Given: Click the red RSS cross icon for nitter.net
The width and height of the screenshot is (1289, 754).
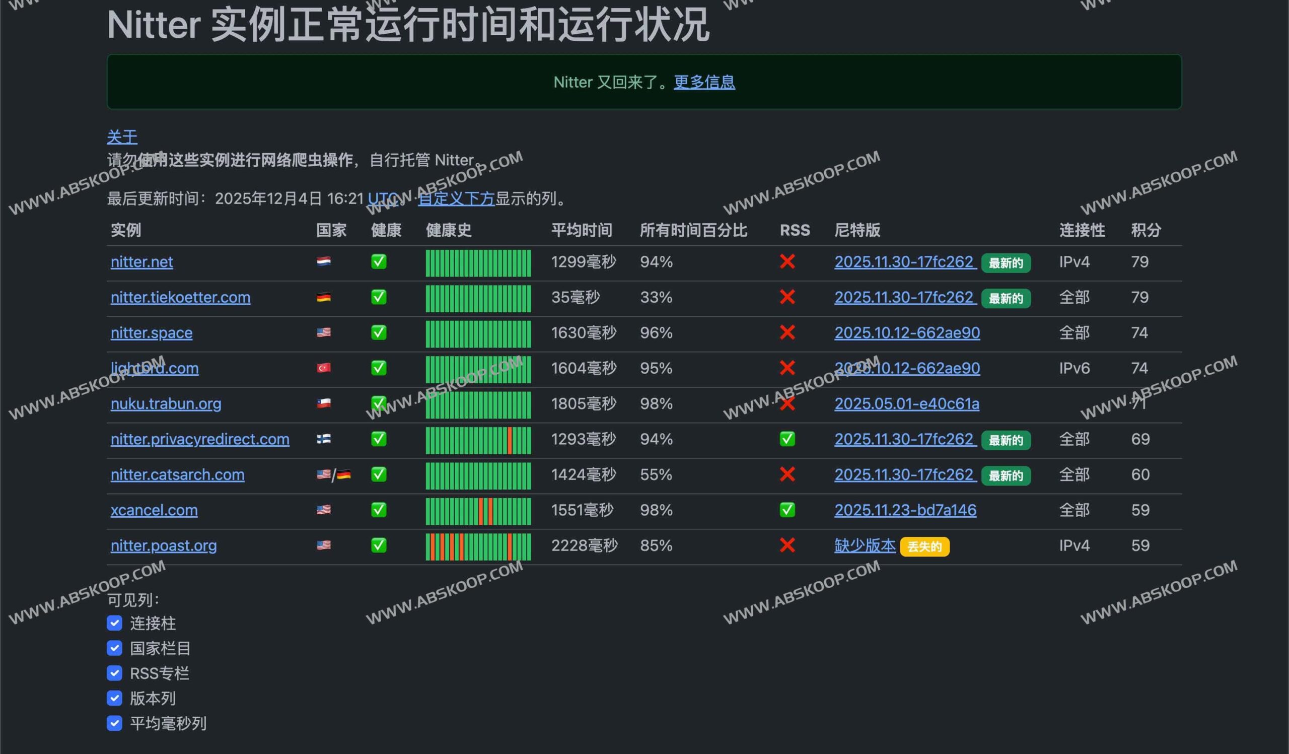Looking at the screenshot, I should coord(787,262).
